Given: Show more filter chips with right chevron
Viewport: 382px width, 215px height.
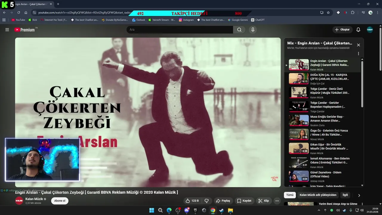Looking at the screenshot, I should coord(359,195).
